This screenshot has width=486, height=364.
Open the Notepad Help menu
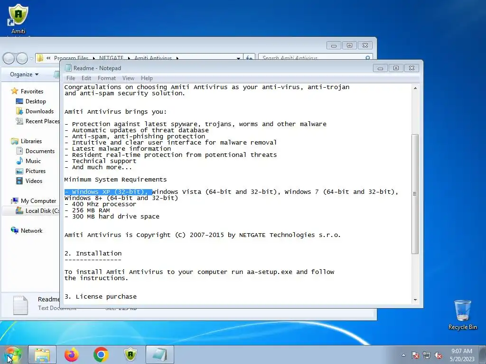[147, 78]
